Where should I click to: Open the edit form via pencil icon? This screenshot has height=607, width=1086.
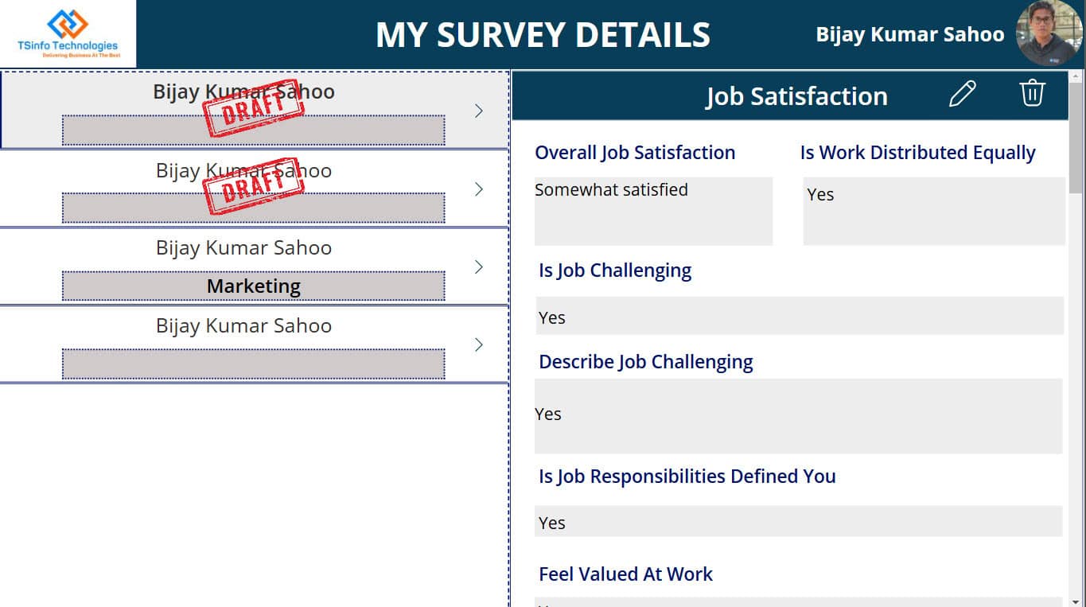pyautogui.click(x=962, y=93)
